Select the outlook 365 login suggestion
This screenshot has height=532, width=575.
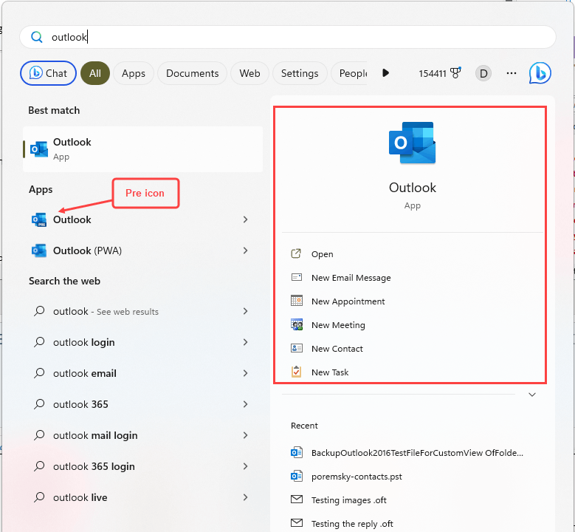point(94,466)
